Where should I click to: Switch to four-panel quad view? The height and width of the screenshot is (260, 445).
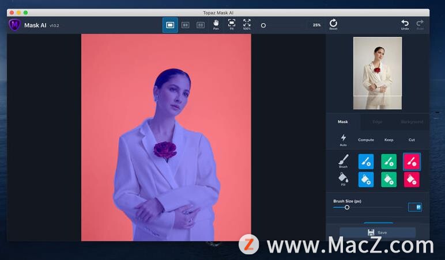point(201,25)
